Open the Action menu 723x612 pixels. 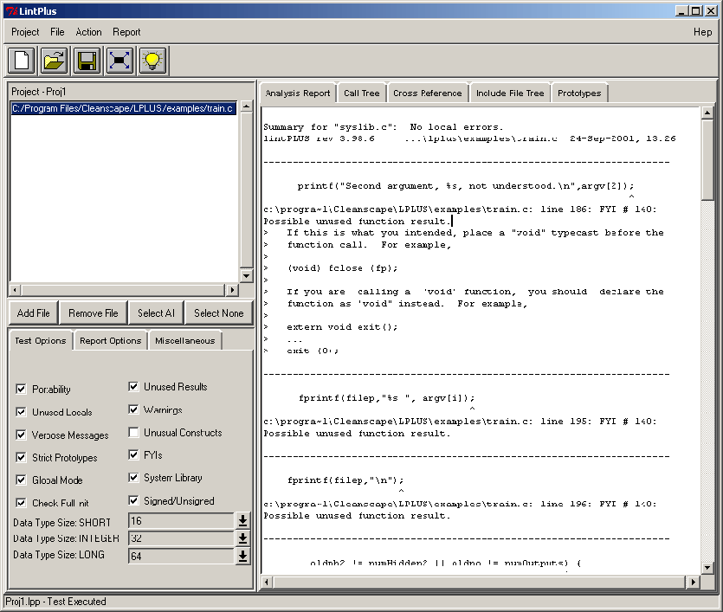point(88,32)
